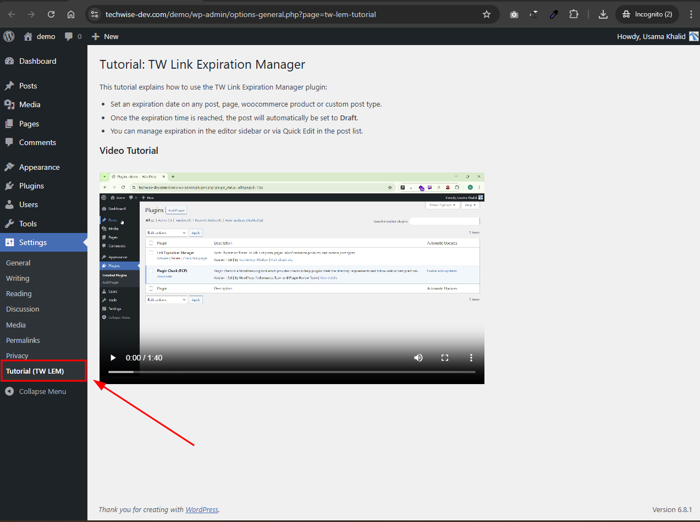Open comments bubble in admin bar
Image resolution: width=700 pixels, height=522 pixels.
coord(73,36)
